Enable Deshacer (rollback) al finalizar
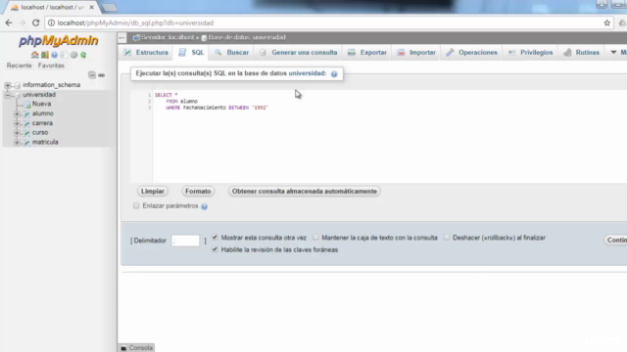627x352 pixels. 447,237
